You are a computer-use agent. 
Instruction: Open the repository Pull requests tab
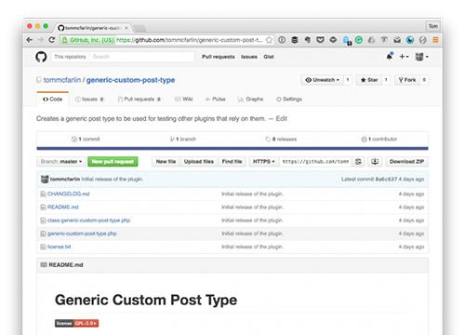tap(139, 100)
